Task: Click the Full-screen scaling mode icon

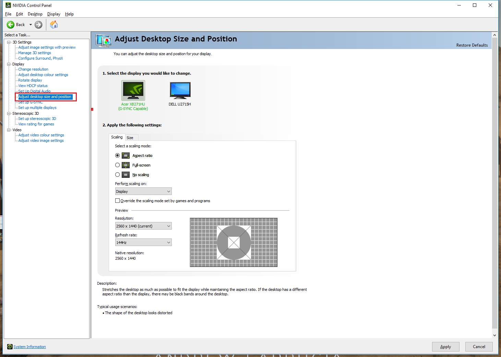Action: (x=126, y=165)
